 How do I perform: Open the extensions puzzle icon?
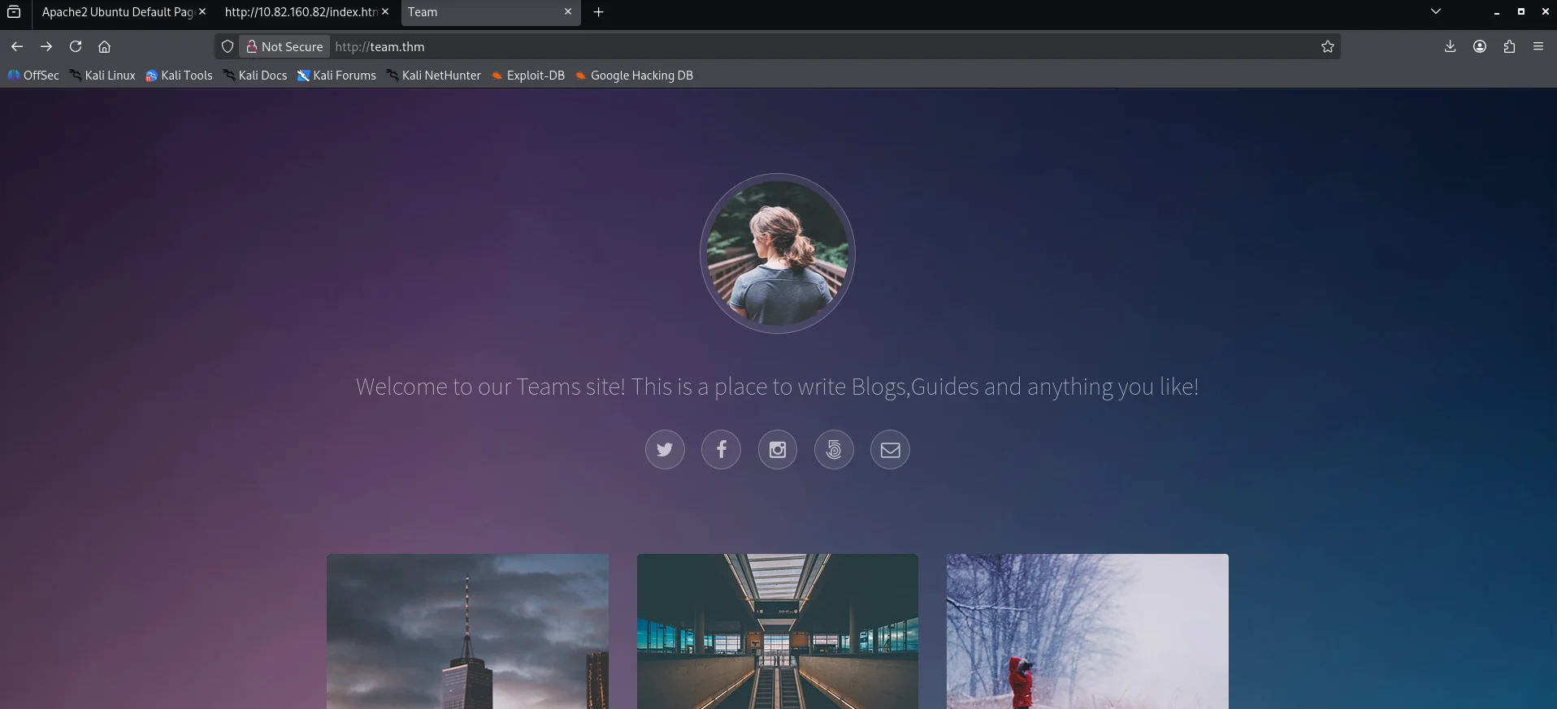(x=1509, y=47)
